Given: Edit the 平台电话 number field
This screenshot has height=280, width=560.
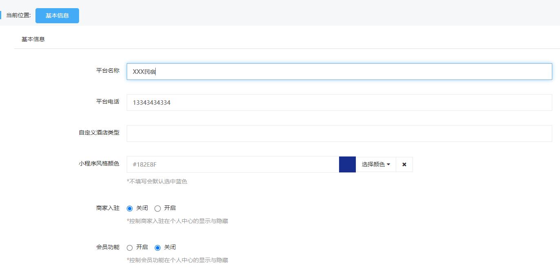Looking at the screenshot, I should click(339, 102).
